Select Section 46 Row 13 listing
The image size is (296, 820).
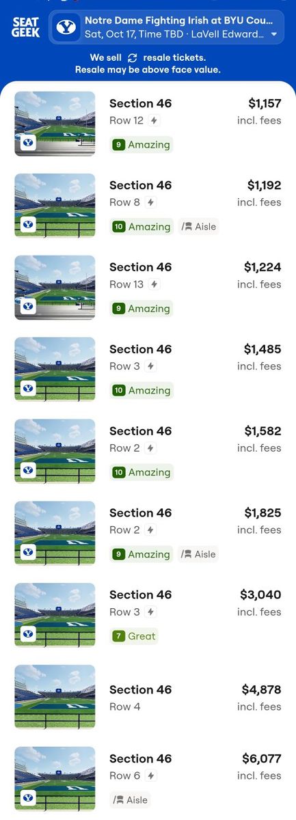pyautogui.click(x=148, y=288)
